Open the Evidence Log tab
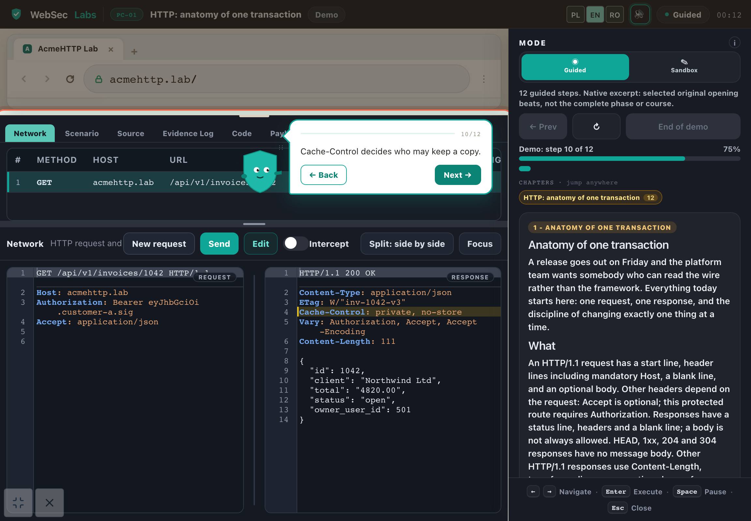This screenshot has width=751, height=521. pyautogui.click(x=188, y=133)
